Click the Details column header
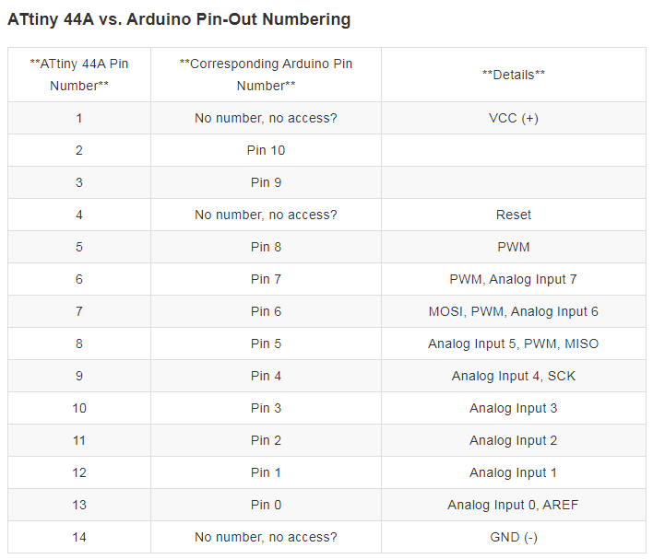This screenshot has width=653, height=559. click(x=514, y=75)
